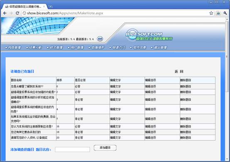The image size is (230, 162).
Task: Bookmark page with the star icon
Action: coord(211,13)
